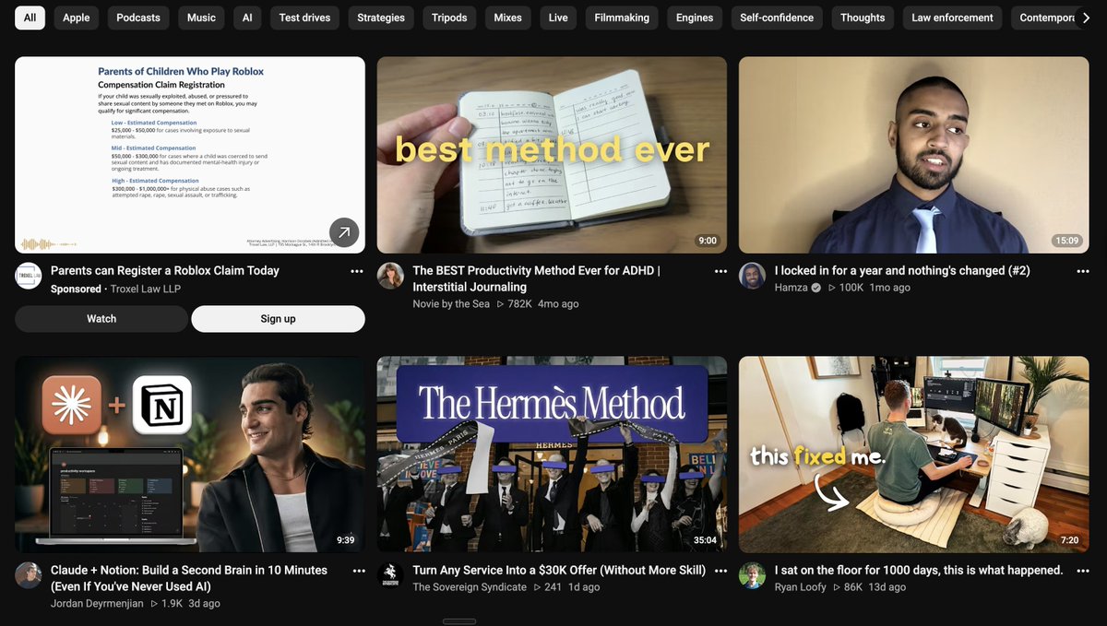Open title 'The BEST Productivity Method Ever for ADHD'

click(x=536, y=278)
